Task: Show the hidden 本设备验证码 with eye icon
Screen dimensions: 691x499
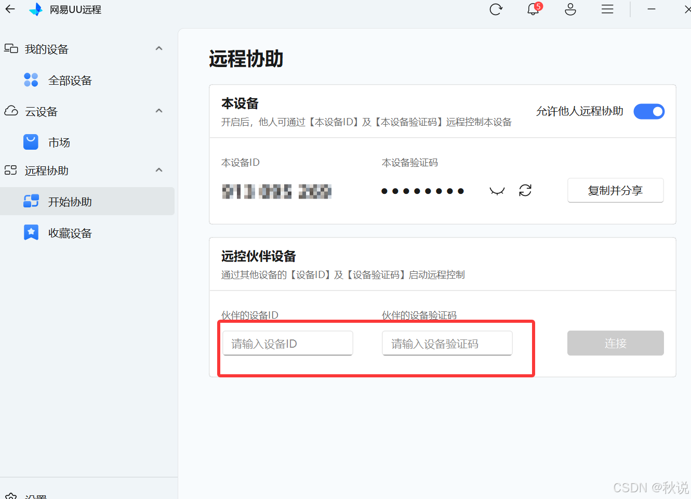Action: pyautogui.click(x=497, y=190)
